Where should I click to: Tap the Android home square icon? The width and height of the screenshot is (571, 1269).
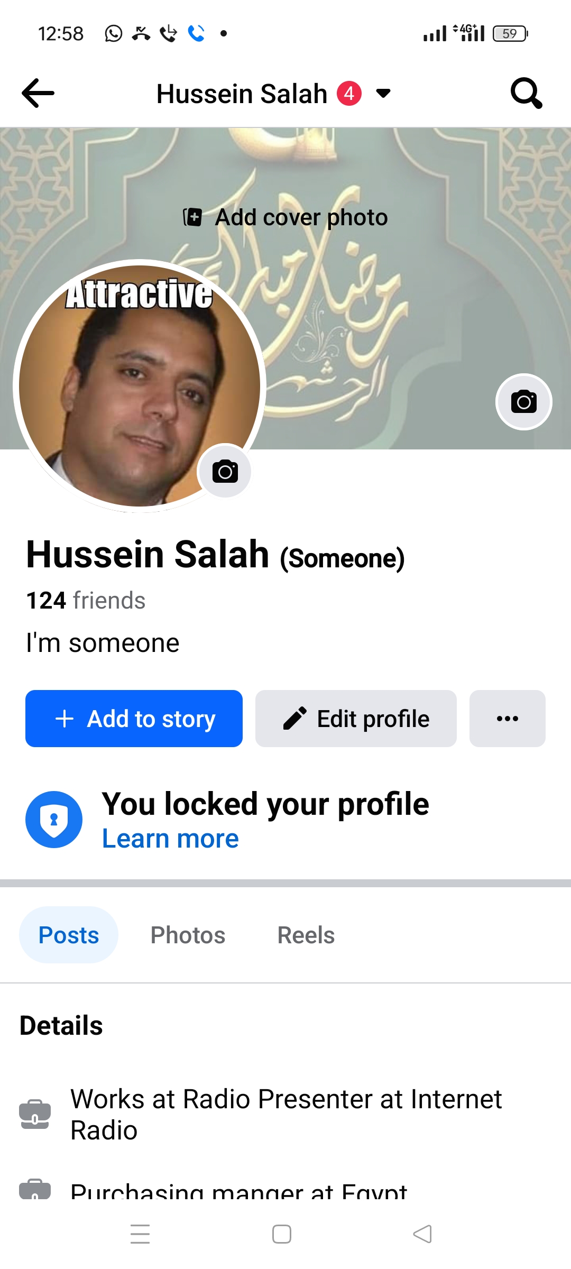(x=282, y=1234)
